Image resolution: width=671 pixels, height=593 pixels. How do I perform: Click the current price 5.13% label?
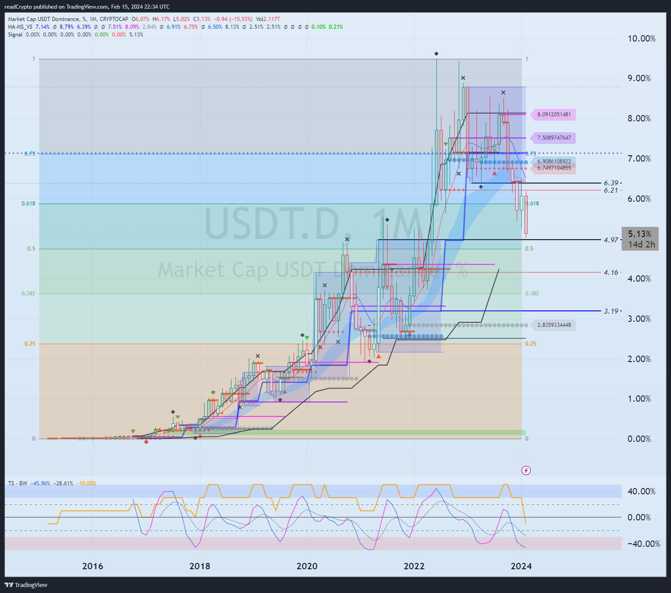640,234
